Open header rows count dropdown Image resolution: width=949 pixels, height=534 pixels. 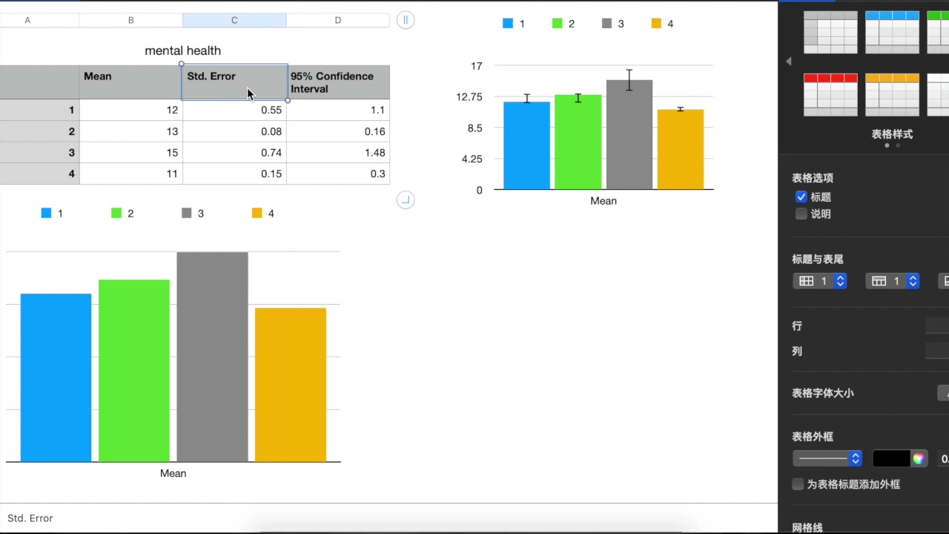pos(893,281)
